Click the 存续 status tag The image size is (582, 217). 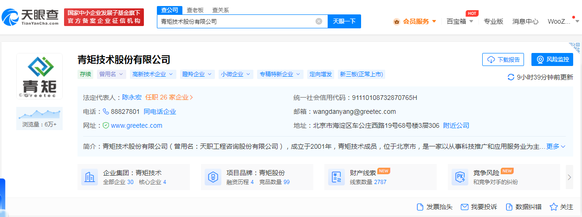point(85,74)
